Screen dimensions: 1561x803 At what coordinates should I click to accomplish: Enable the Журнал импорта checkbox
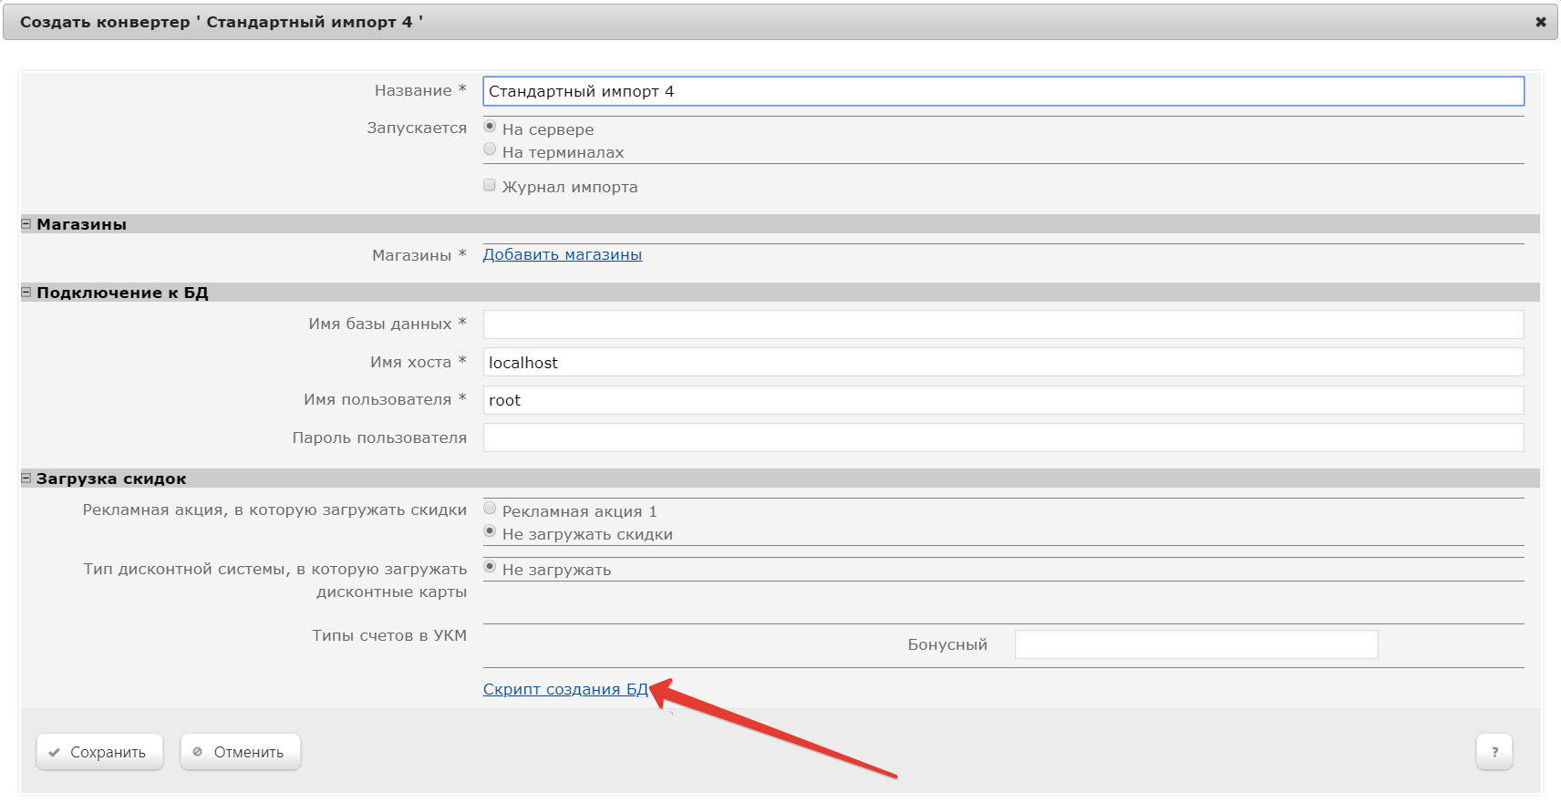point(490,185)
